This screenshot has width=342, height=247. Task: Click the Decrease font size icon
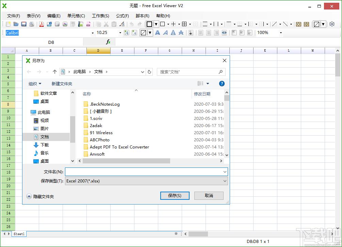coord(134,33)
